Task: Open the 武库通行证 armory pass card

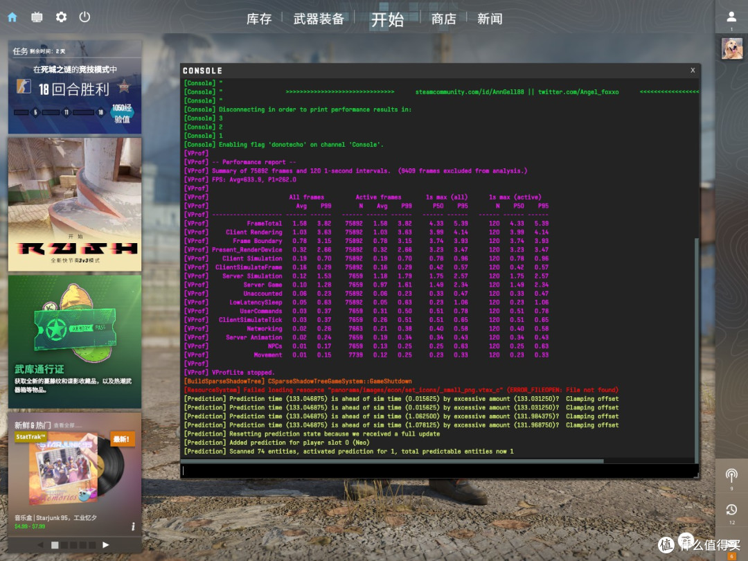Action: [75, 341]
